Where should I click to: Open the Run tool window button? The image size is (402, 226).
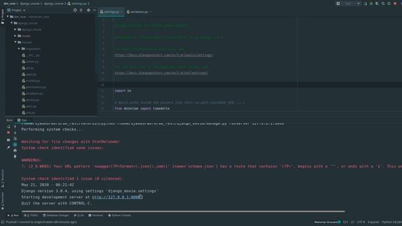13,215
